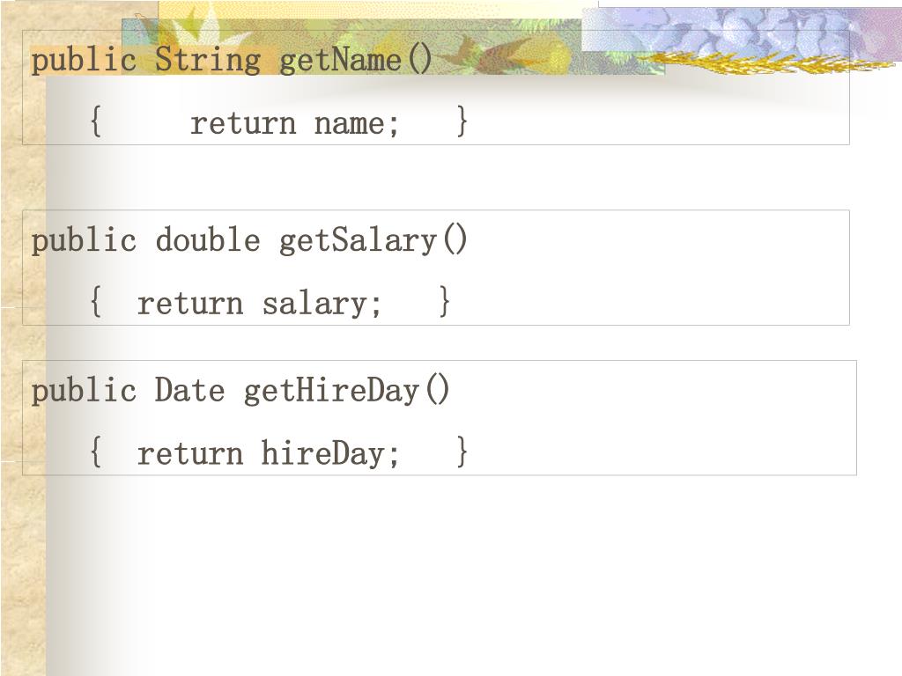Screen dimensions: 902x676
Task: Select the return name; statement
Action: 294,122
